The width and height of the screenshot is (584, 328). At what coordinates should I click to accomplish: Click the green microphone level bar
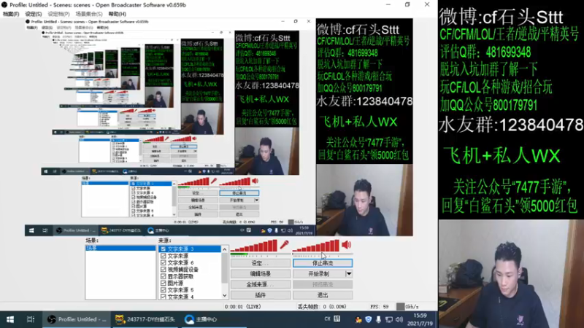pyautogui.click(x=239, y=254)
